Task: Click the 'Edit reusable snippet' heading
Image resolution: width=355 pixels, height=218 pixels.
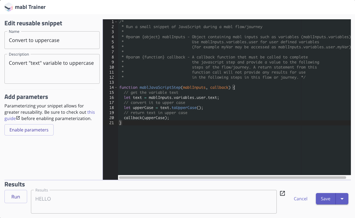Action: (33, 23)
